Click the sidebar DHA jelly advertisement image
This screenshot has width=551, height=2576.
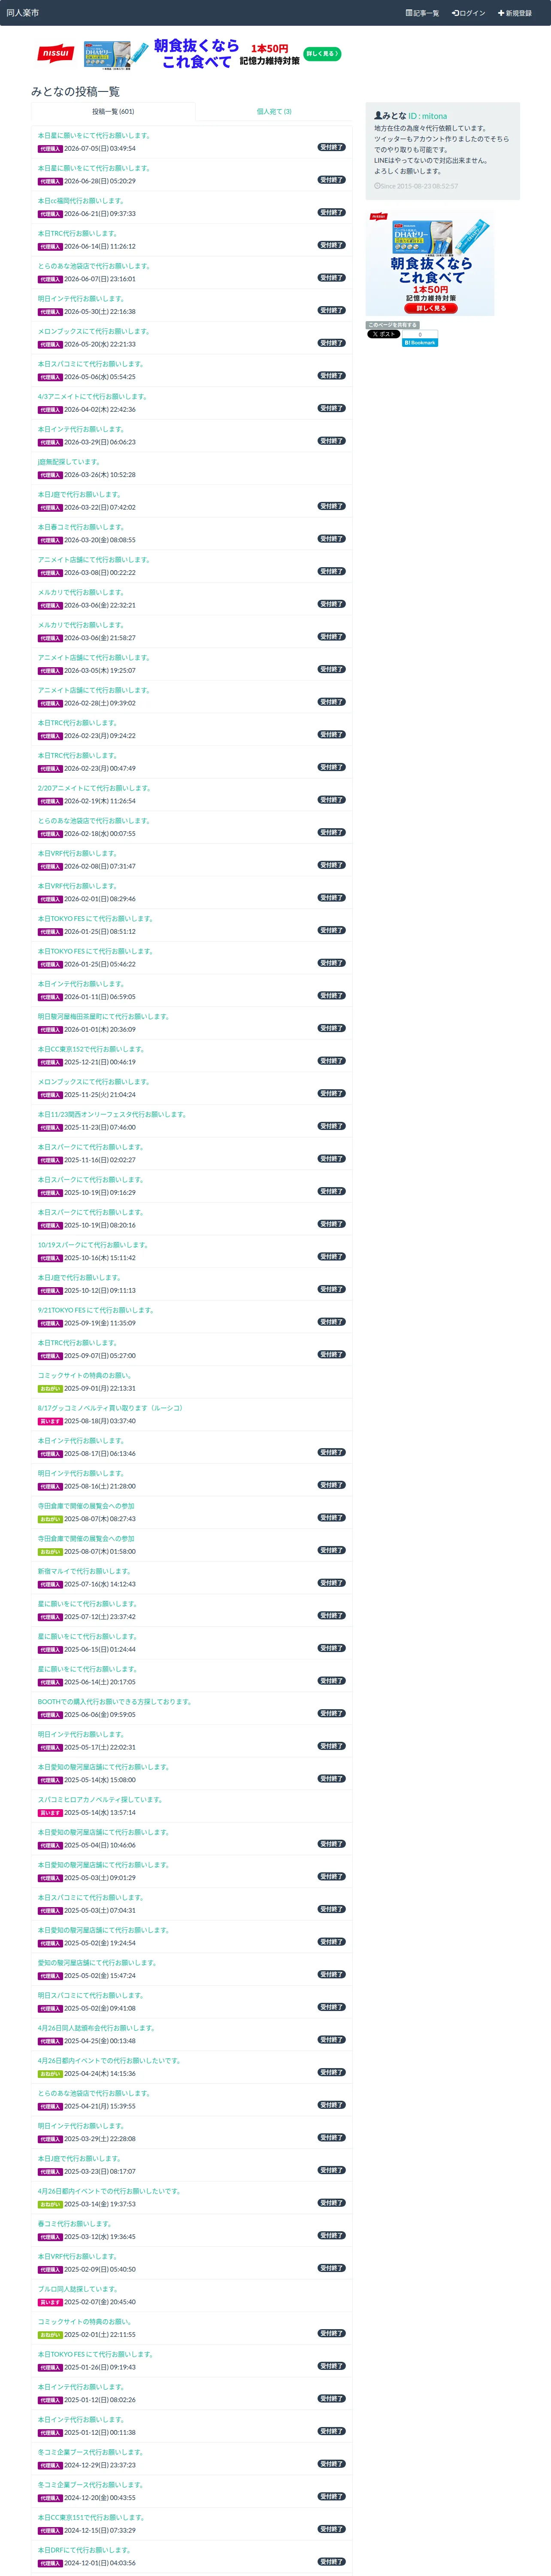(x=430, y=264)
